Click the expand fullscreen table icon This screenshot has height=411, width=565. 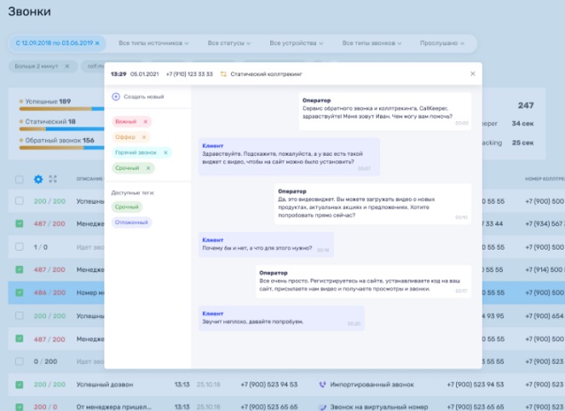coord(53,179)
